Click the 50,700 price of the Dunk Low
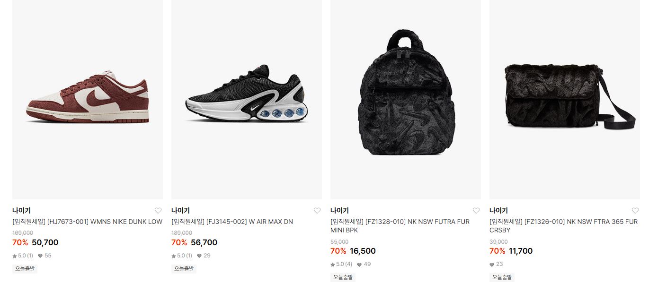This screenshot has height=282, width=649. click(x=45, y=242)
